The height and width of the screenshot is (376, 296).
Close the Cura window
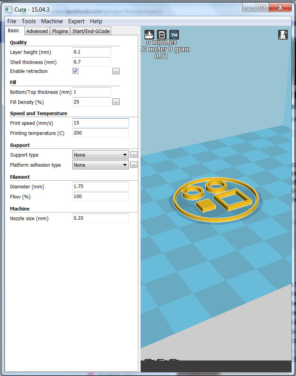[x=280, y=8]
